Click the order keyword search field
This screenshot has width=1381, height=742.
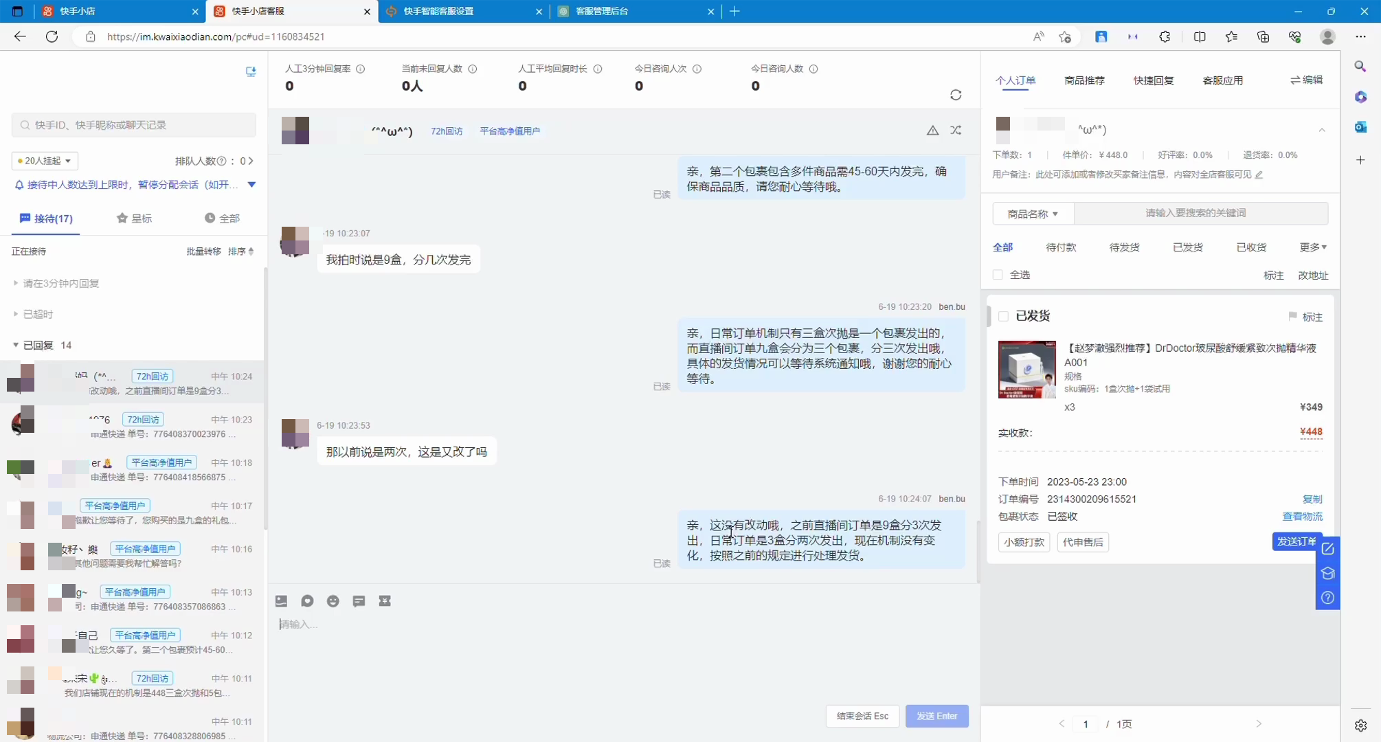pyautogui.click(x=1201, y=214)
